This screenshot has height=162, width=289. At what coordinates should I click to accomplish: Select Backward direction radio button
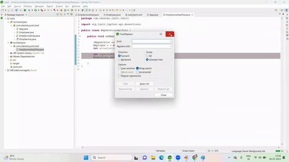click(x=119, y=60)
